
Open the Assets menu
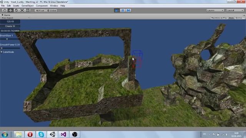pyautogui.click(x=16, y=6)
